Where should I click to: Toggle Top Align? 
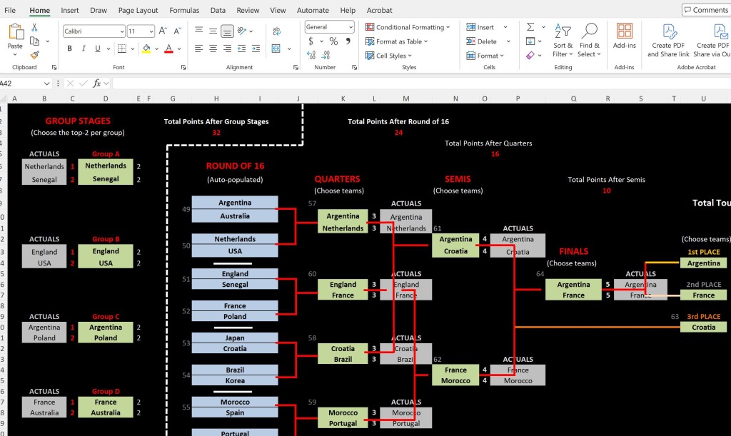pos(198,31)
